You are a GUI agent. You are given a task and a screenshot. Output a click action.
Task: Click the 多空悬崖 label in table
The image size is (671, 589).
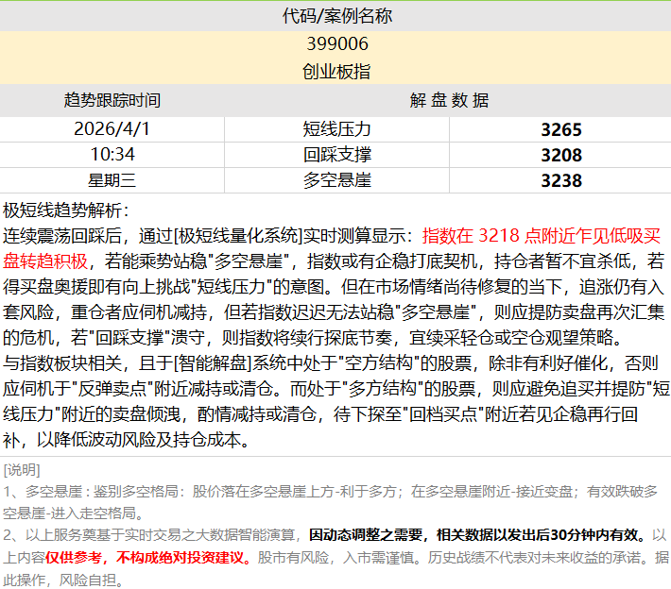[x=336, y=179]
